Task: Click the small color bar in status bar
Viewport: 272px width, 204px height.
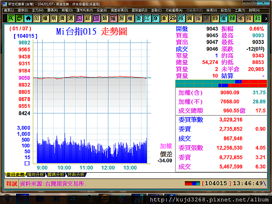Action: pos(192,183)
